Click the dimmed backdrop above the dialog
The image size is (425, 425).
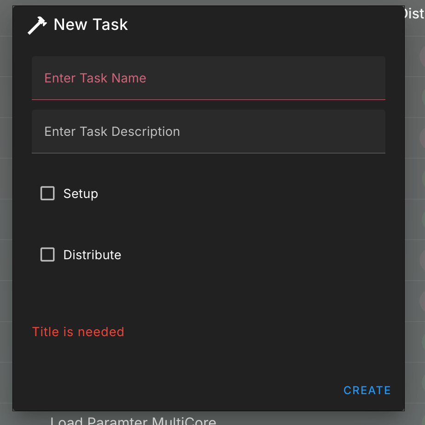209,2
